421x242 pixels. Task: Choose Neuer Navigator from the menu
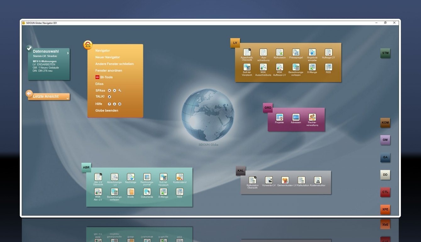tap(108, 57)
